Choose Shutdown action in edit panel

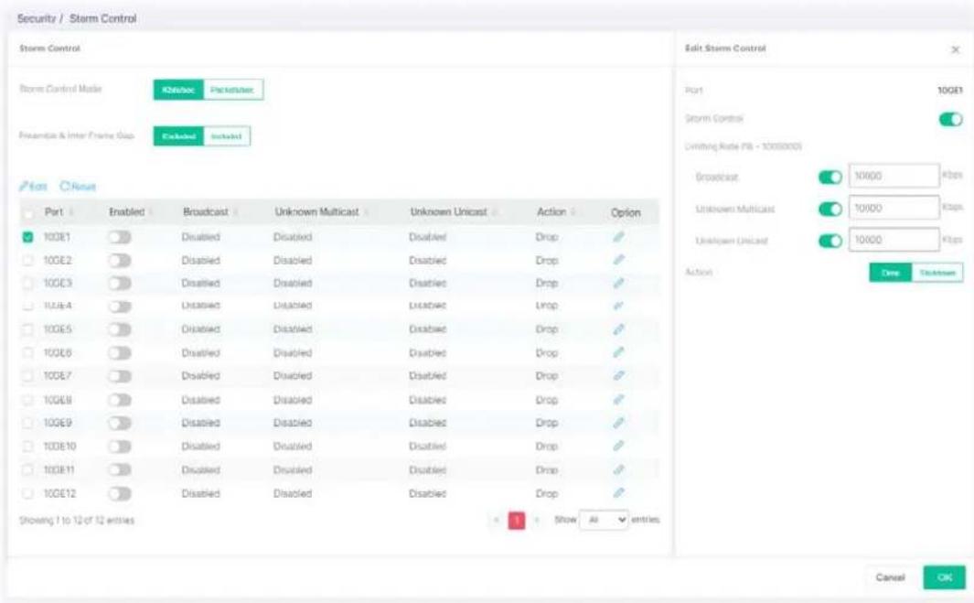[937, 273]
